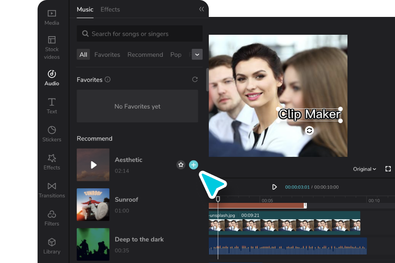Screen dimensions: 395x263
Task: Open the Stickers panel
Action: click(x=52, y=134)
